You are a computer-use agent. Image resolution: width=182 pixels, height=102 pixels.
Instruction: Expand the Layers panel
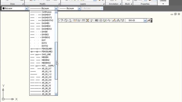(x=104, y=4)
